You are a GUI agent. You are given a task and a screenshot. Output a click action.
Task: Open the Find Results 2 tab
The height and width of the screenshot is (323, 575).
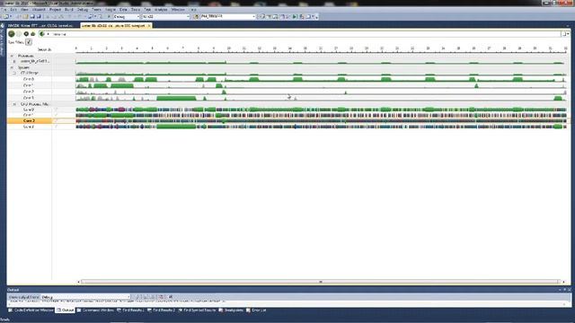pos(162,310)
